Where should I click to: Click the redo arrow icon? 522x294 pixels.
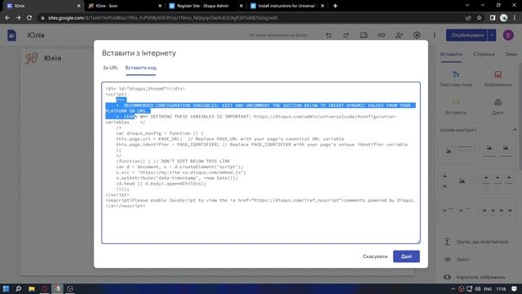tap(346, 35)
